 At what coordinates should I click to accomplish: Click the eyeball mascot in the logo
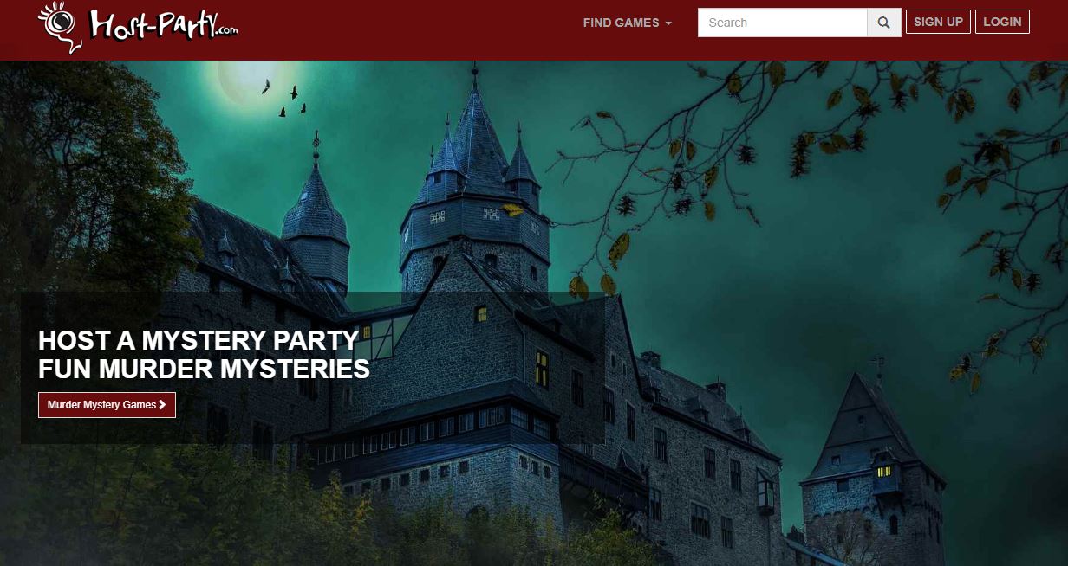click(x=59, y=26)
